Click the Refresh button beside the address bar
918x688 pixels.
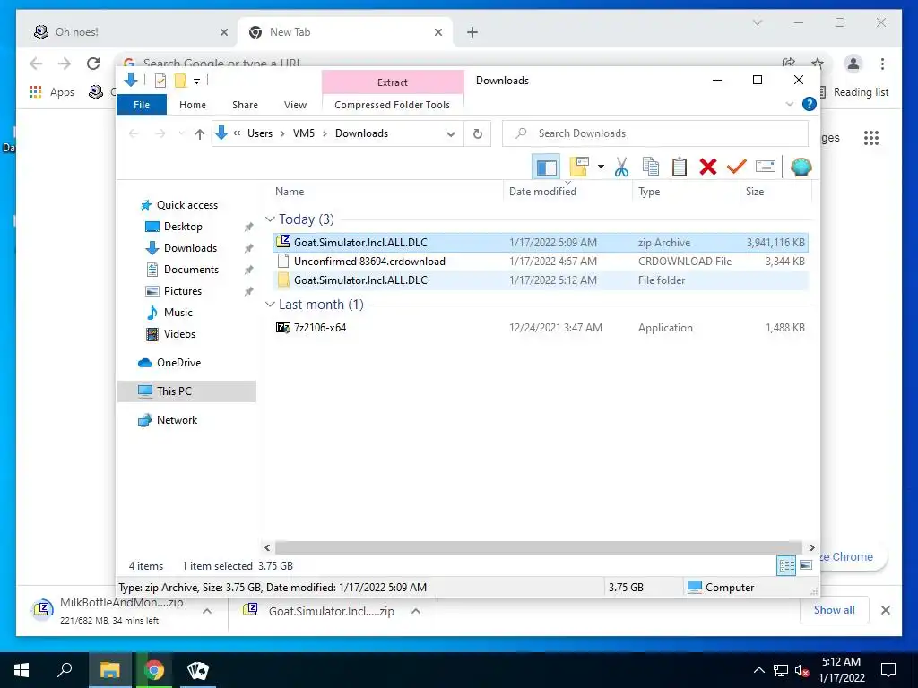tap(478, 134)
